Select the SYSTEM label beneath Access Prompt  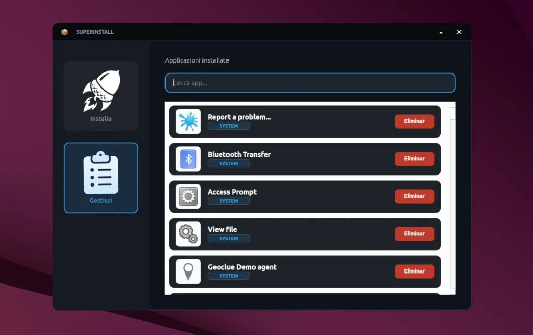click(229, 201)
